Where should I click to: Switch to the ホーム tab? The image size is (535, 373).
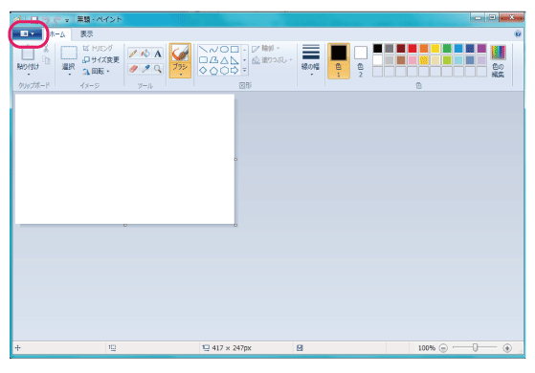tap(57, 34)
